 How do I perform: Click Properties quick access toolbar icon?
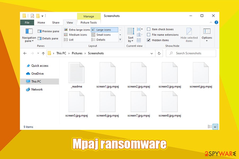tap(32, 16)
